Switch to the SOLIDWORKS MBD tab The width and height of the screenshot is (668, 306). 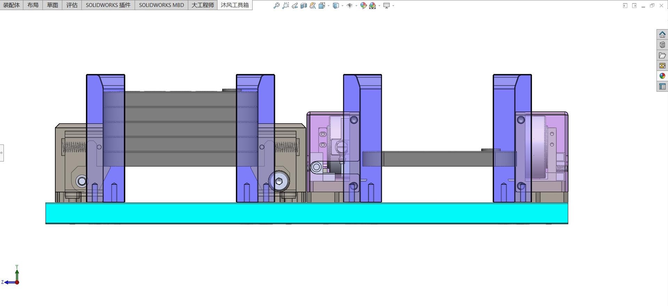[161, 5]
